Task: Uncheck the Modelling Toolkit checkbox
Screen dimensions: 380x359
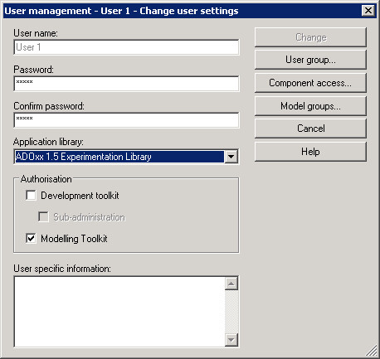Action: pos(31,238)
